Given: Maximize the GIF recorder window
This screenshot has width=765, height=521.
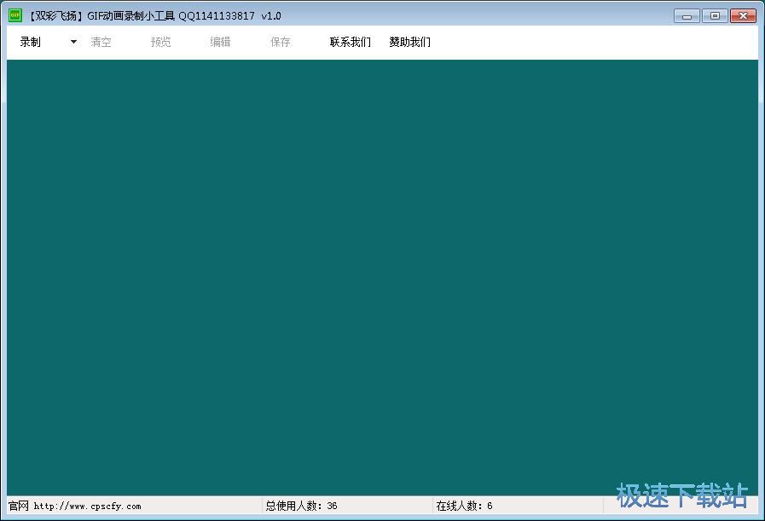Looking at the screenshot, I should pyautogui.click(x=716, y=16).
